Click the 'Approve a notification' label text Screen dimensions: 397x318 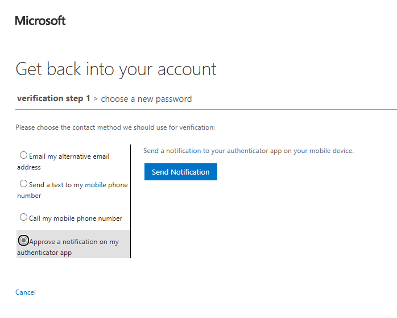(74, 242)
